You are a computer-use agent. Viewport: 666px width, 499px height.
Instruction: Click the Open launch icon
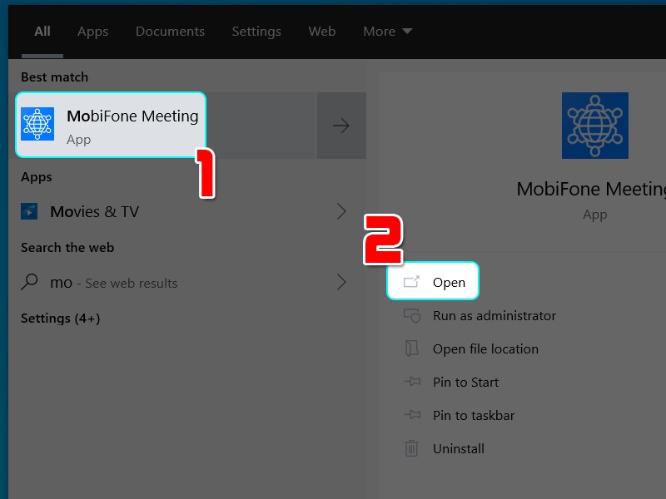[411, 282]
